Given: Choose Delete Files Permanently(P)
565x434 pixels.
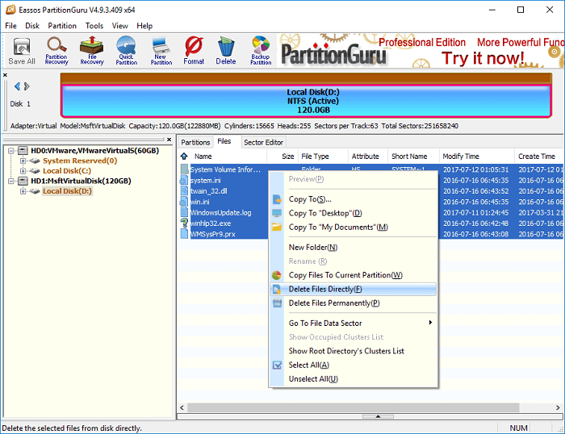Looking at the screenshot, I should 354,303.
